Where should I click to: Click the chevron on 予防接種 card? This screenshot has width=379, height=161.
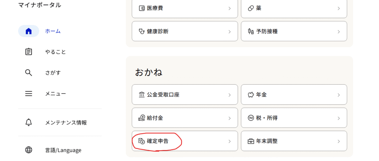pyautogui.click(x=338, y=31)
